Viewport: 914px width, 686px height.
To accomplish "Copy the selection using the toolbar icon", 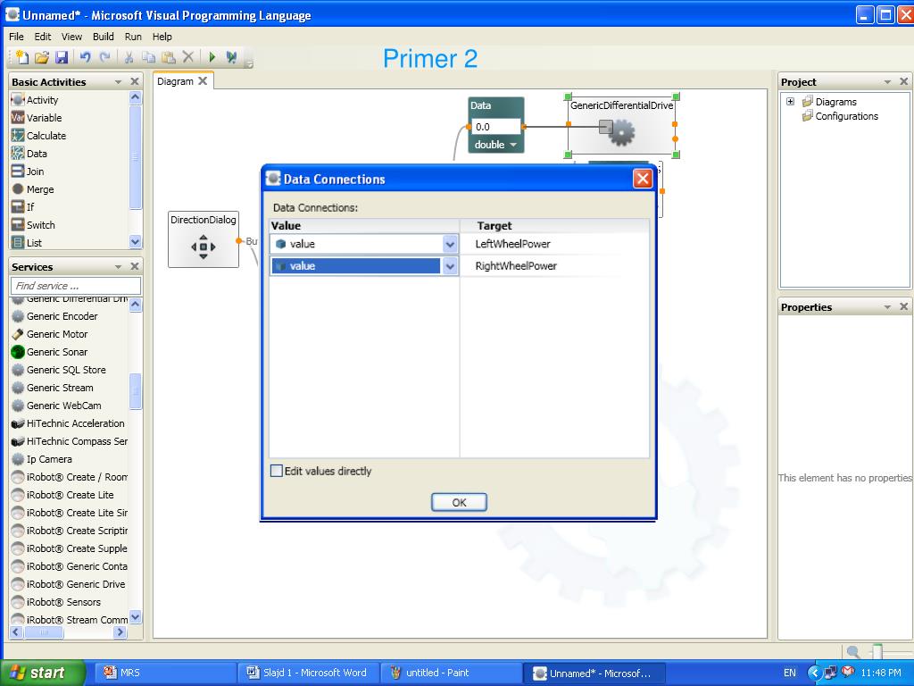I will (x=149, y=57).
